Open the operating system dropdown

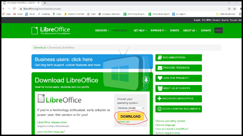click(131, 108)
